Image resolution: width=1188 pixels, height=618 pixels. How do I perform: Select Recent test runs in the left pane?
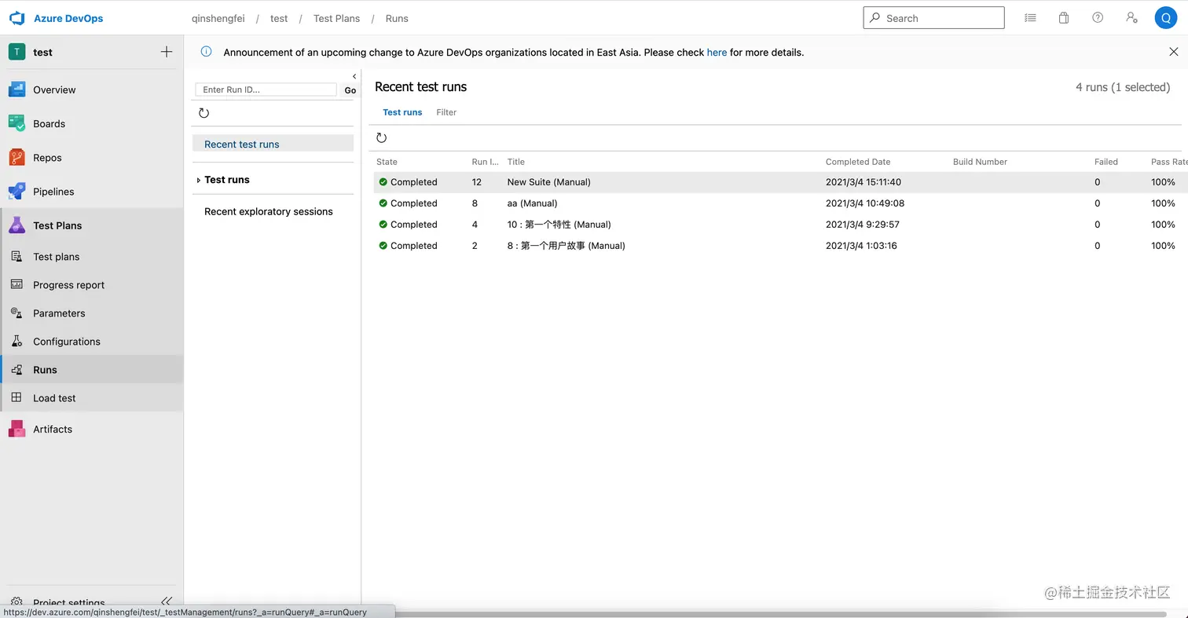(273, 144)
